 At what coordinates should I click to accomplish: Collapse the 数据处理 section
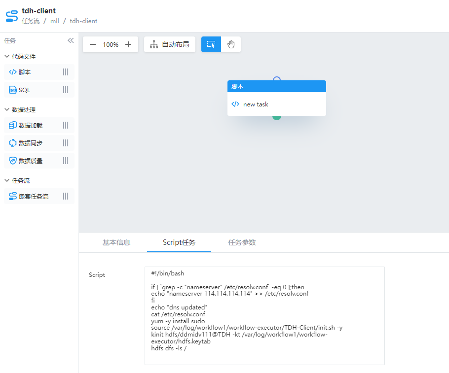point(7,110)
